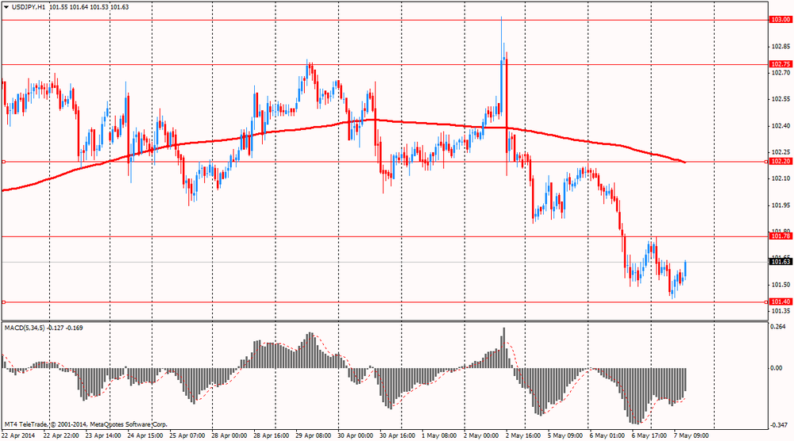The width and height of the screenshot is (794, 441).
Task: Click the black 101.63 current price tag
Action: (780, 262)
